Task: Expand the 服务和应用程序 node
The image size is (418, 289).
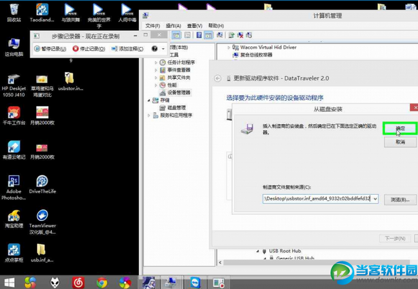Action: [149, 115]
